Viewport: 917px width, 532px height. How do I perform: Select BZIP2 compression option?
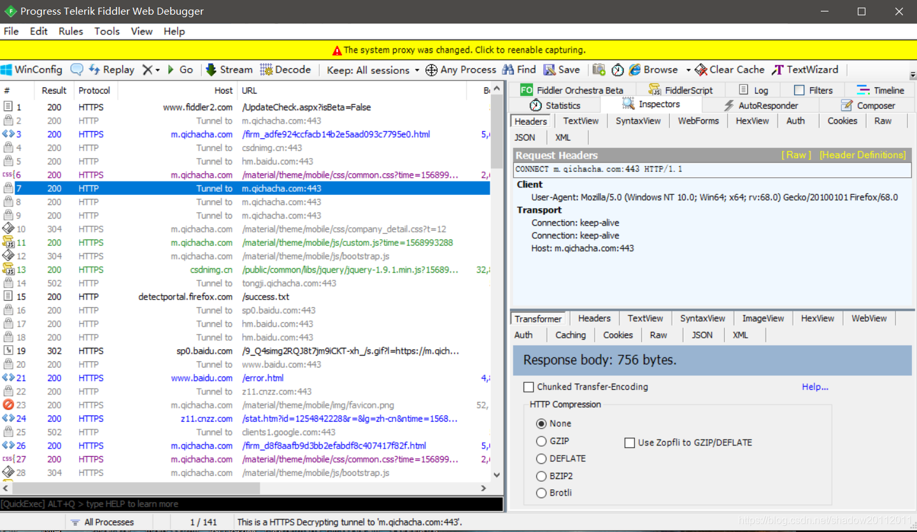coord(541,475)
